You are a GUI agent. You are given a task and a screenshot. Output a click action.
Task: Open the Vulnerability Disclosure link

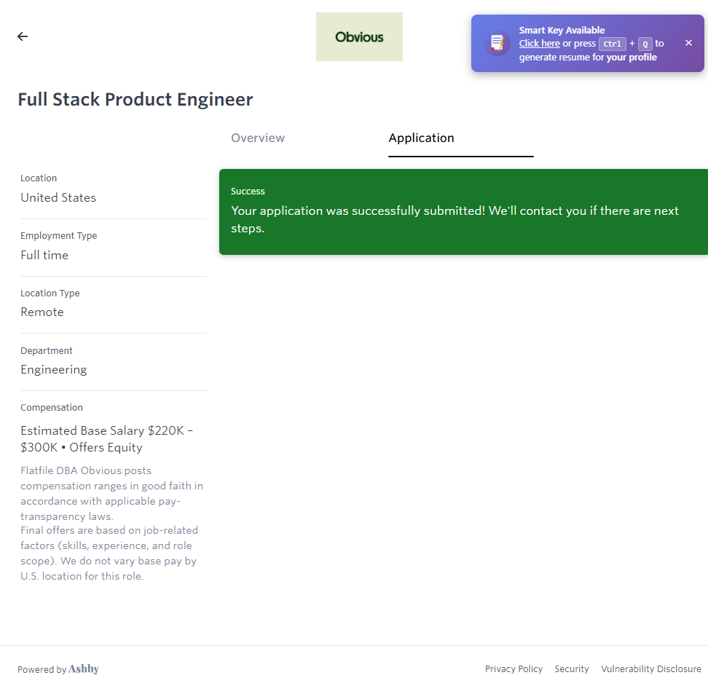pos(650,669)
